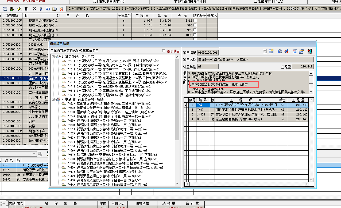This screenshot has width=341, height=208.
Task: Click the 计量单位 field showing m2
Action: point(208,67)
